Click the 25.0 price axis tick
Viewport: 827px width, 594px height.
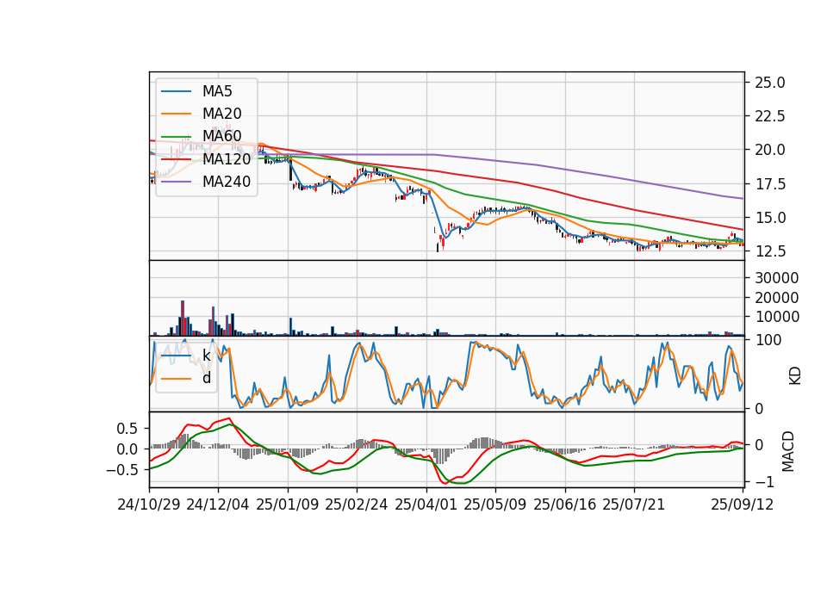click(x=769, y=83)
